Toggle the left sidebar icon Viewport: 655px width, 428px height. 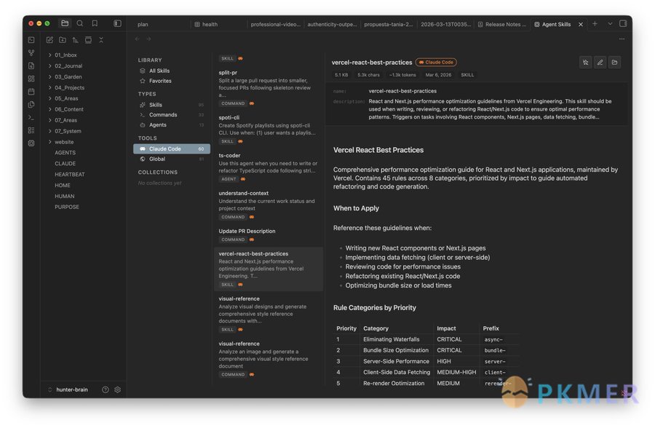(x=117, y=23)
